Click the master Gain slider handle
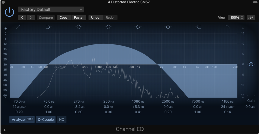This screenshot has height=134, width=259. tap(251, 64)
